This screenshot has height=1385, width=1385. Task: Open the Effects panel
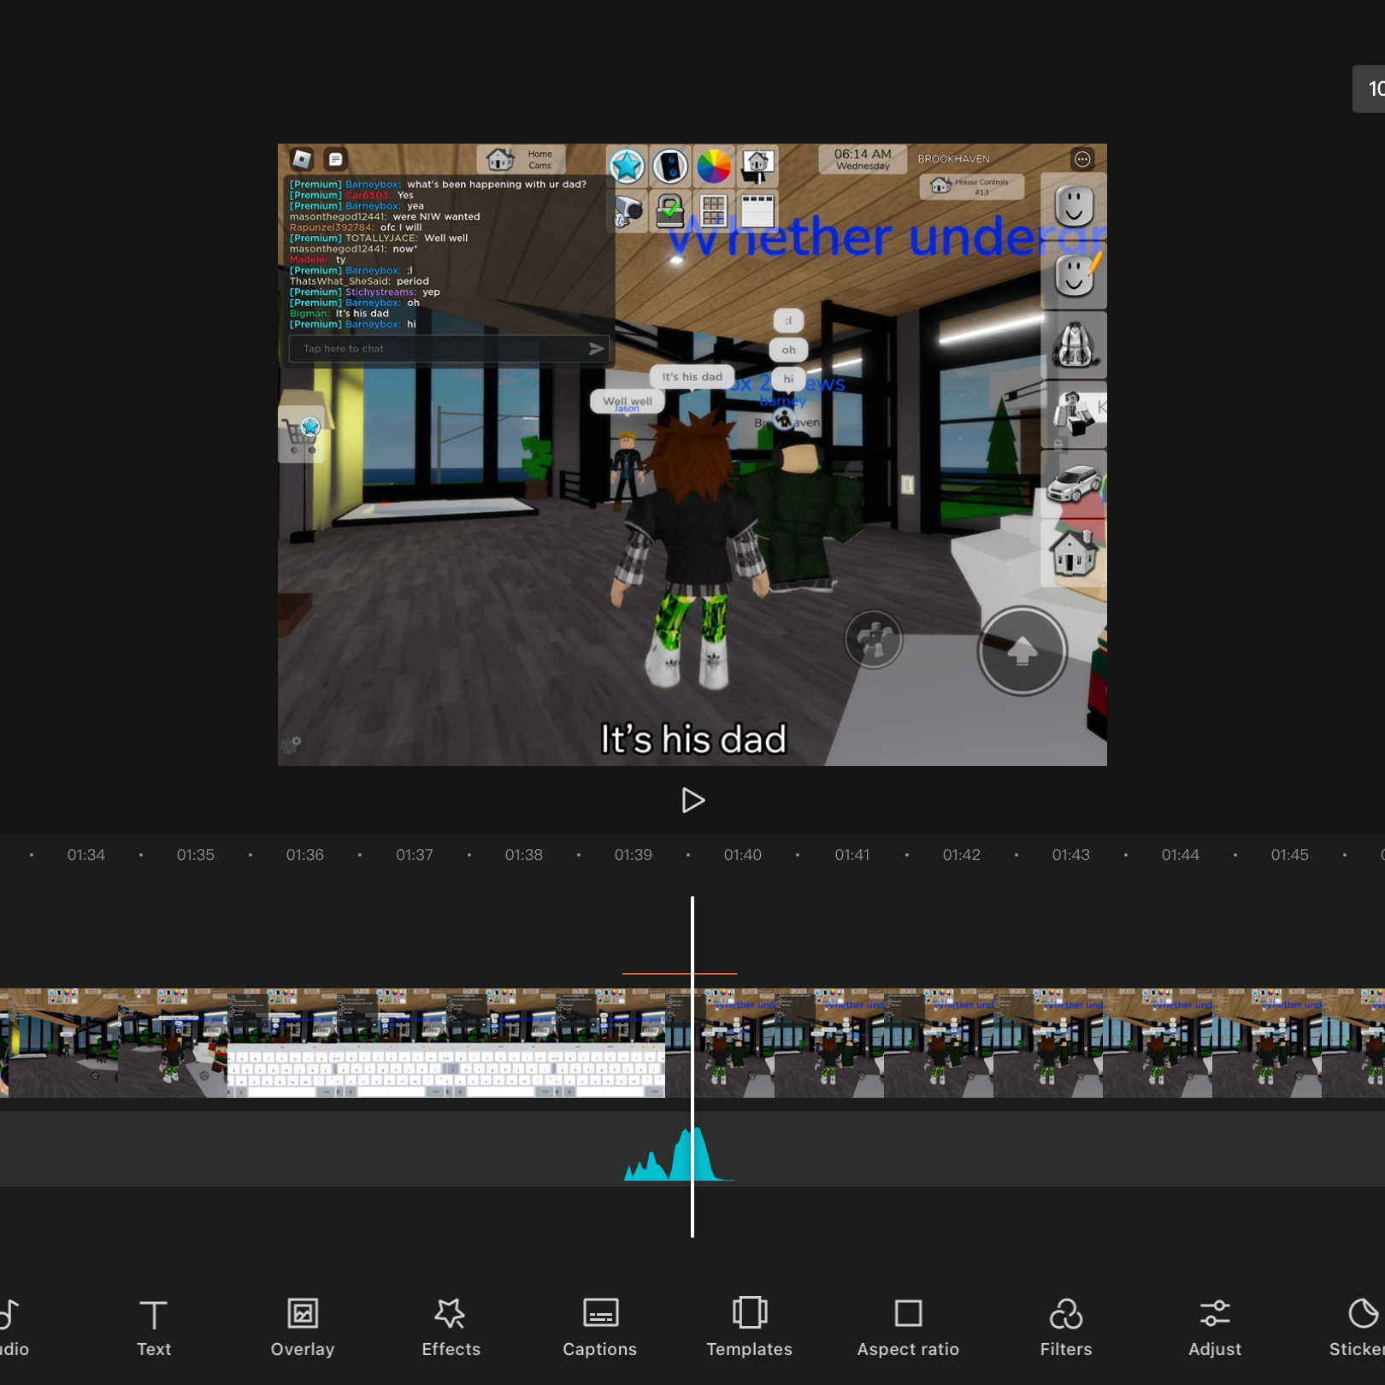click(x=451, y=1328)
